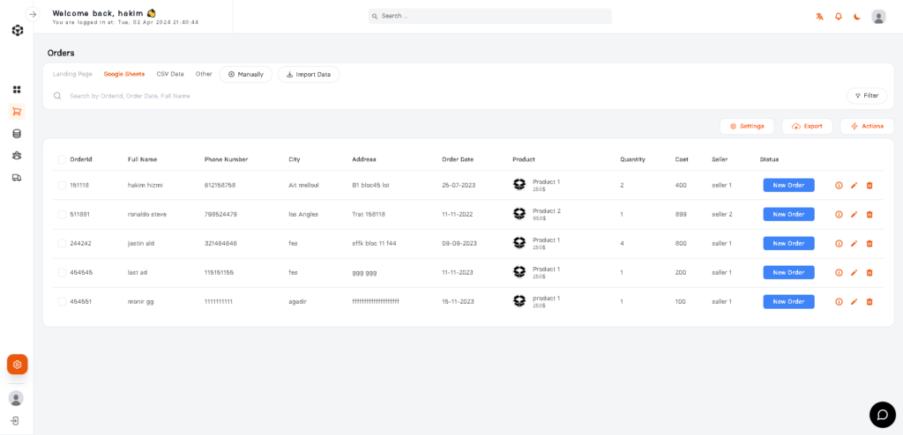
Task: Switch to the Landing Page tab
Action: 72,74
